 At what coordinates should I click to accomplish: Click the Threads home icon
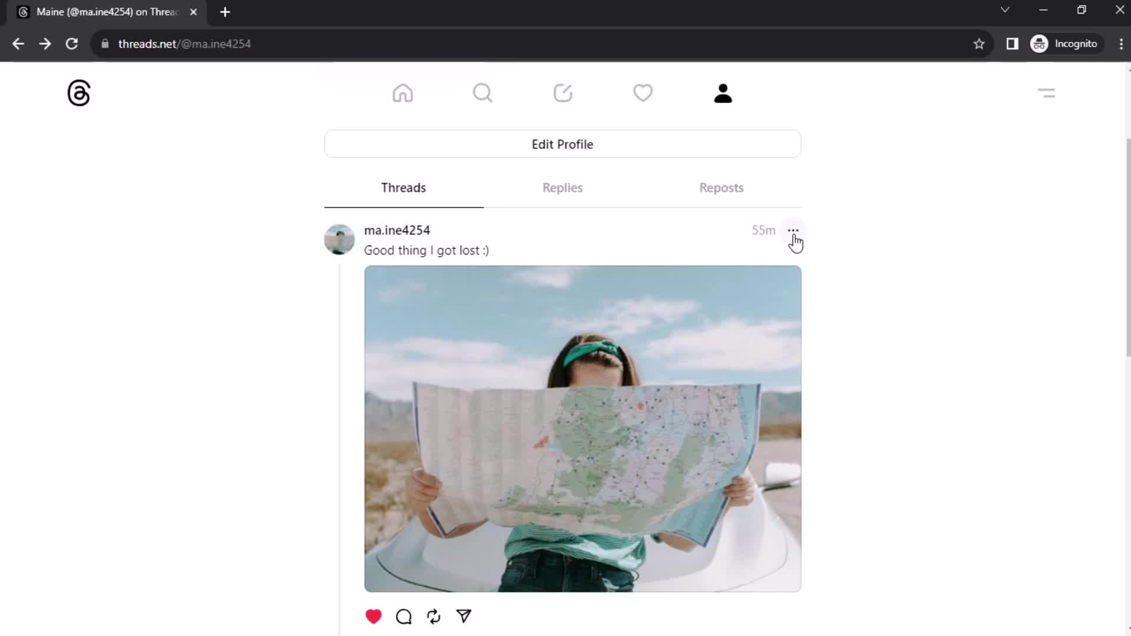click(x=403, y=92)
